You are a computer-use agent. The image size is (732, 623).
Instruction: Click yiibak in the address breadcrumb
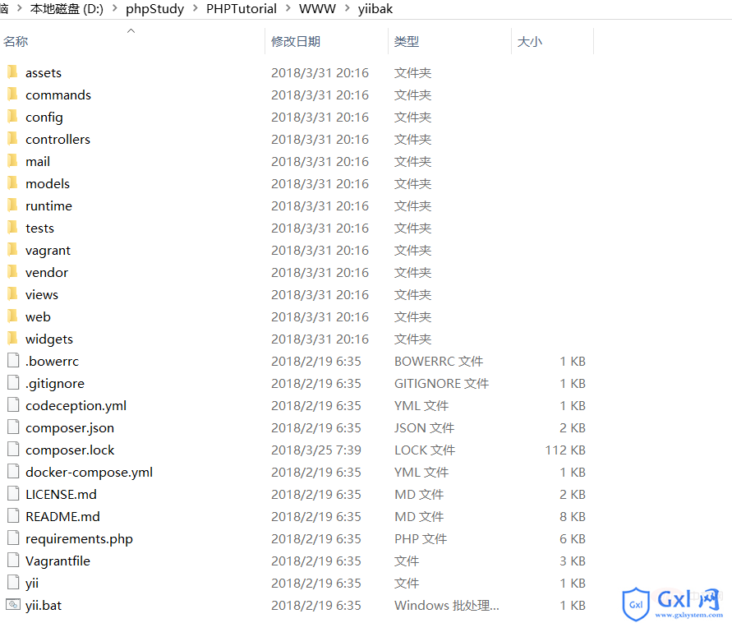coord(375,8)
